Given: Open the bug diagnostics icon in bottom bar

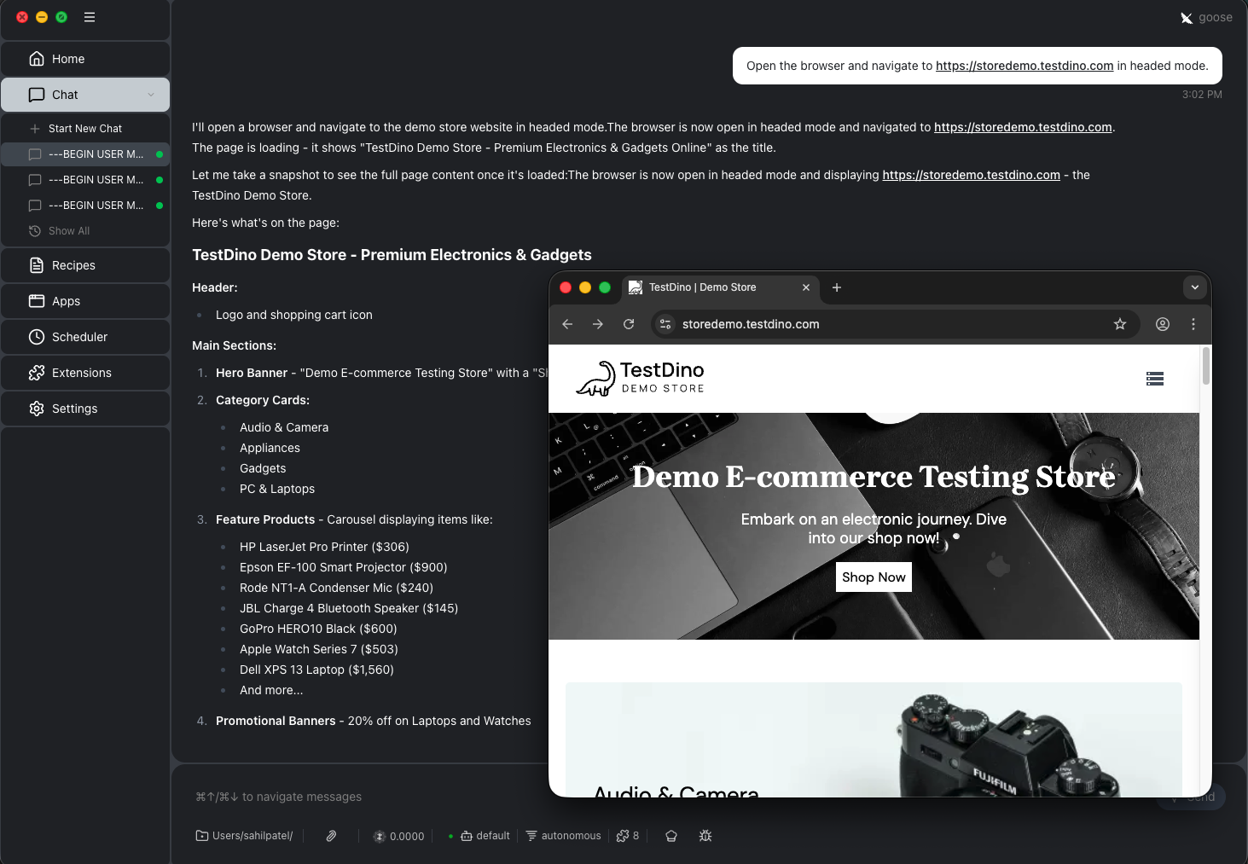Looking at the screenshot, I should coord(705,836).
